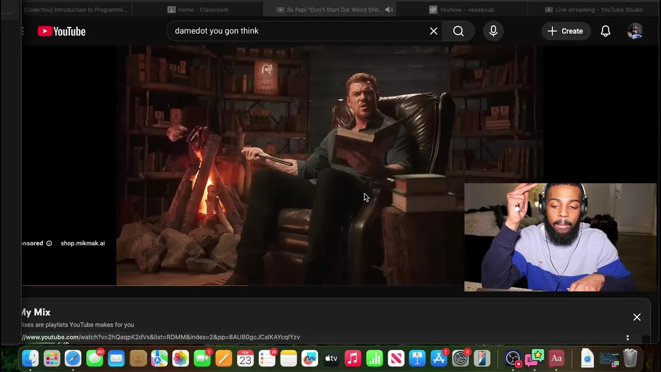
Task: Visit the shop.mikmak.ai ad link
Action: tap(83, 243)
